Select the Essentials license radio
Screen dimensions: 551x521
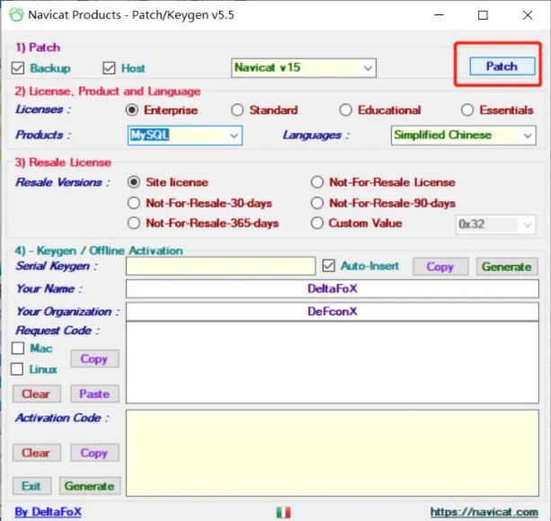point(467,110)
